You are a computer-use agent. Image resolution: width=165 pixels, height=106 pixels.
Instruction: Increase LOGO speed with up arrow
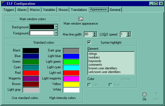pyautogui.click(x=128, y=33)
